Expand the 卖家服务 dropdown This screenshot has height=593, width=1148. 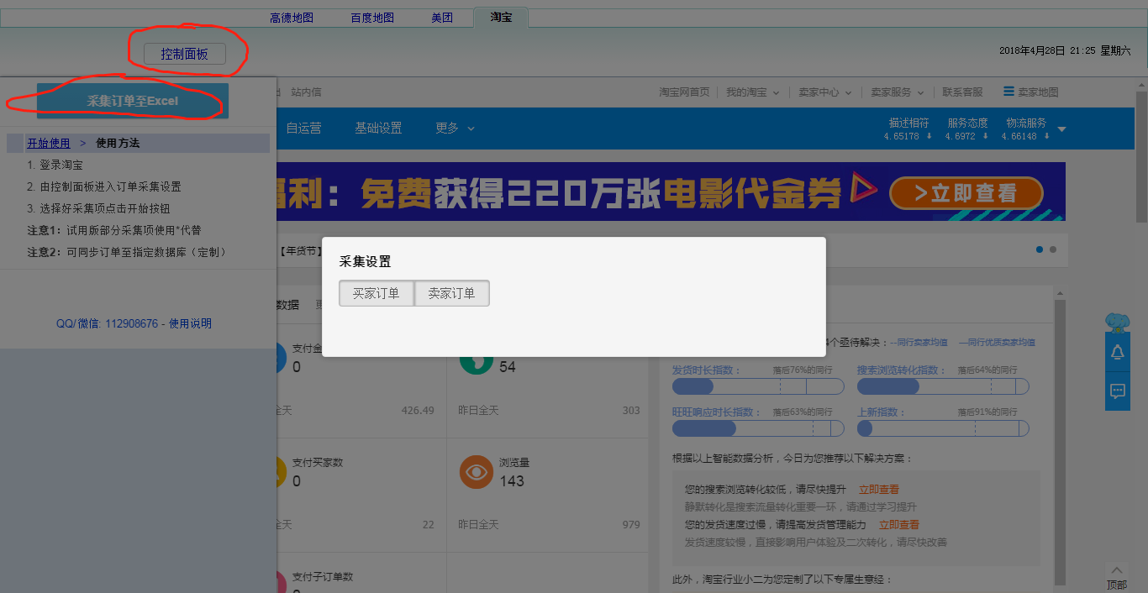point(898,92)
